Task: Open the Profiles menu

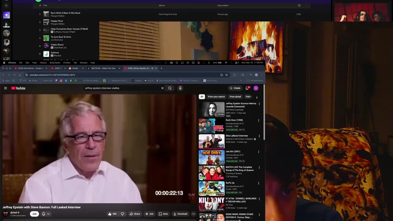Action: [67, 63]
